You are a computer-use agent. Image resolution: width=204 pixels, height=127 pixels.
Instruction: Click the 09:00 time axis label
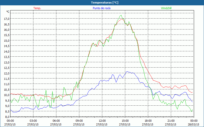click(x=79, y=121)
